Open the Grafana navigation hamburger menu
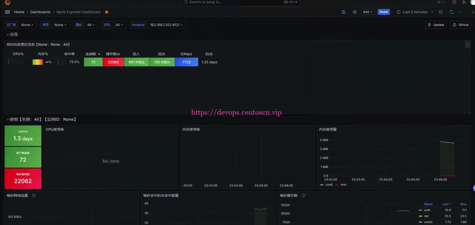Screen dimensions: 475x225 7,11
